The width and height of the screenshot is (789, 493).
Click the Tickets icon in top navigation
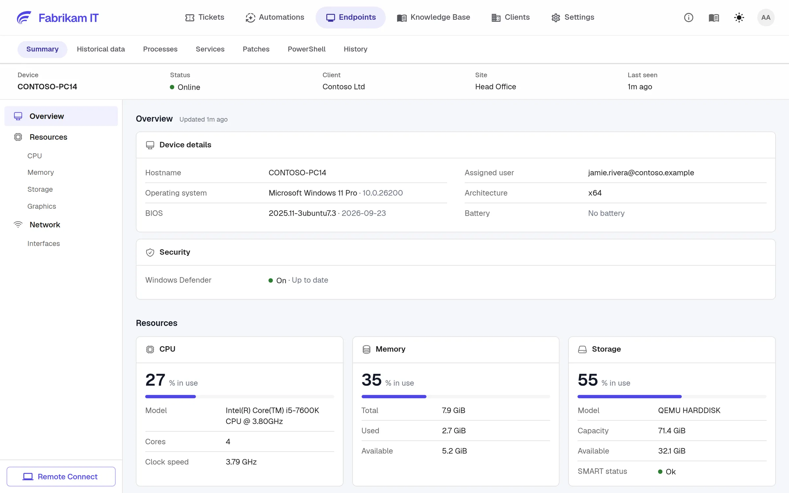coord(190,18)
